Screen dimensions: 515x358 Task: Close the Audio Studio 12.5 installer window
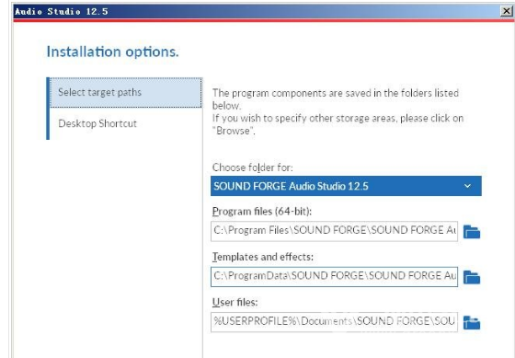(x=506, y=11)
